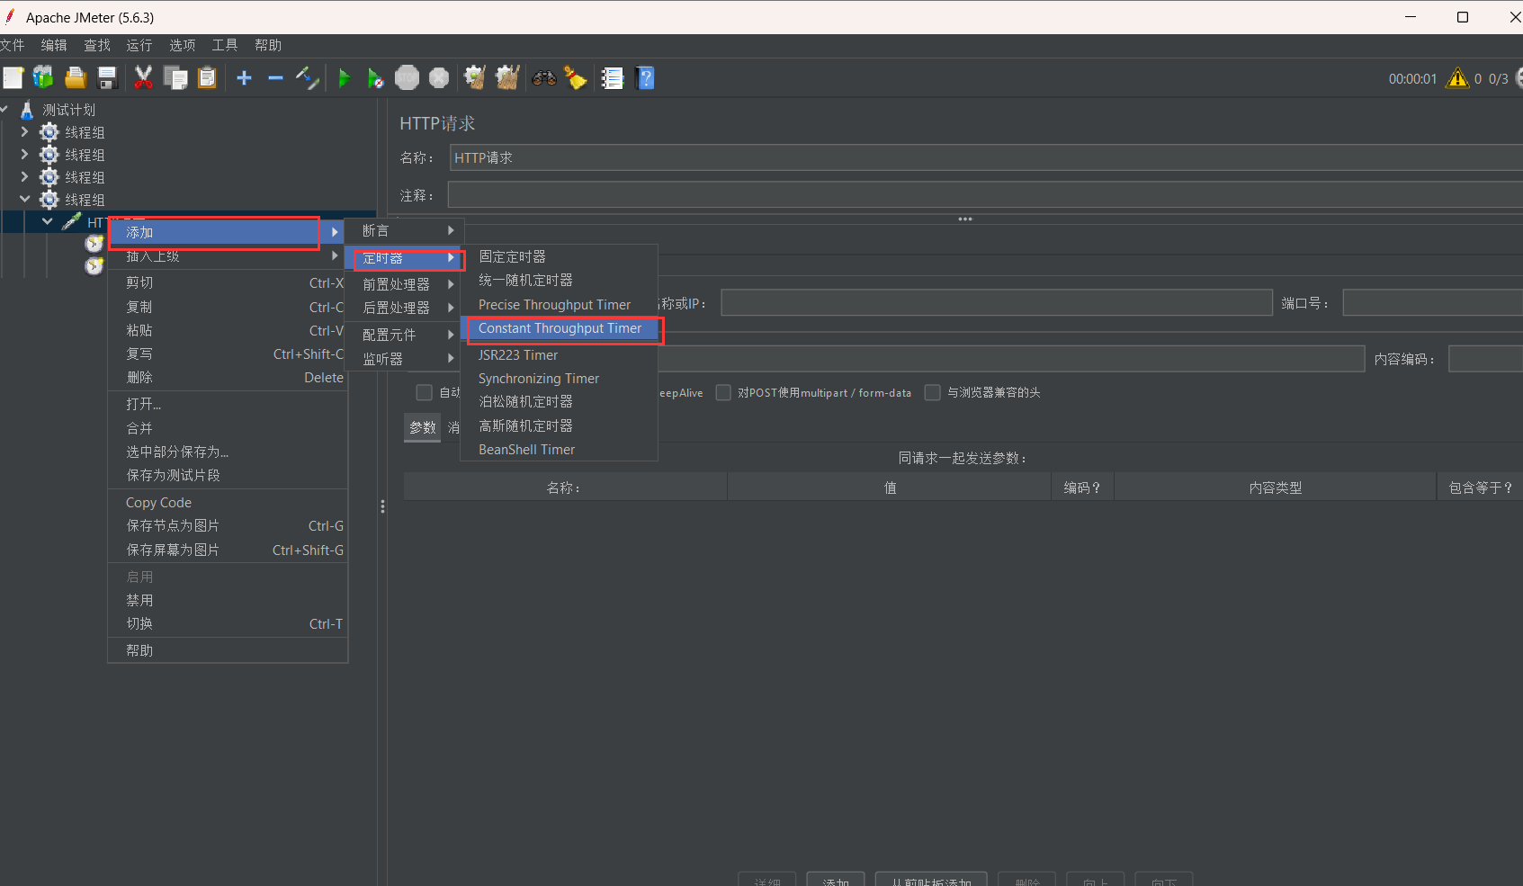This screenshot has height=886, width=1523.
Task: Click the Shutdown round X icon
Action: coord(439,78)
